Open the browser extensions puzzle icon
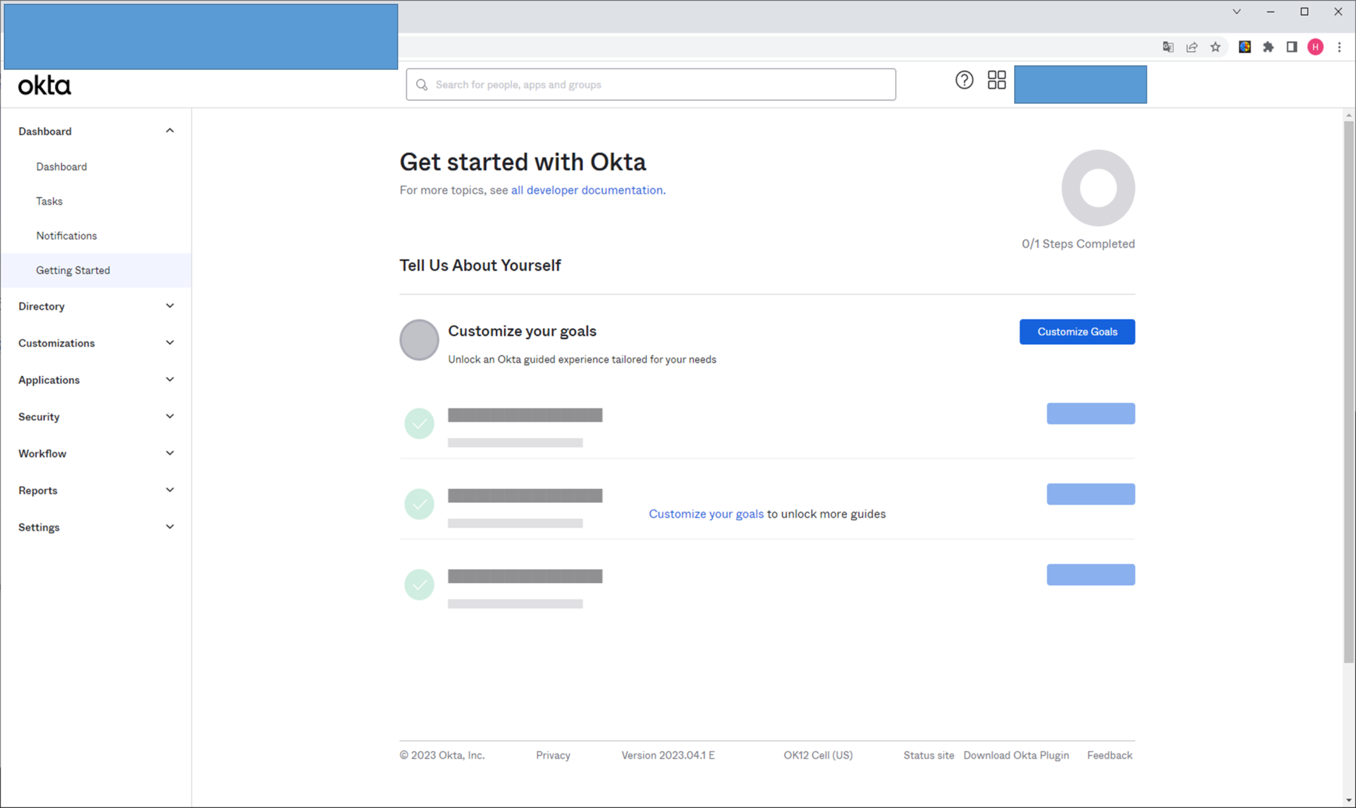1356x808 pixels. click(1268, 46)
